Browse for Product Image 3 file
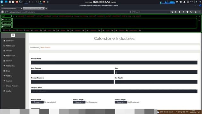The height and width of the screenshot is (114, 202). (x=121, y=102)
